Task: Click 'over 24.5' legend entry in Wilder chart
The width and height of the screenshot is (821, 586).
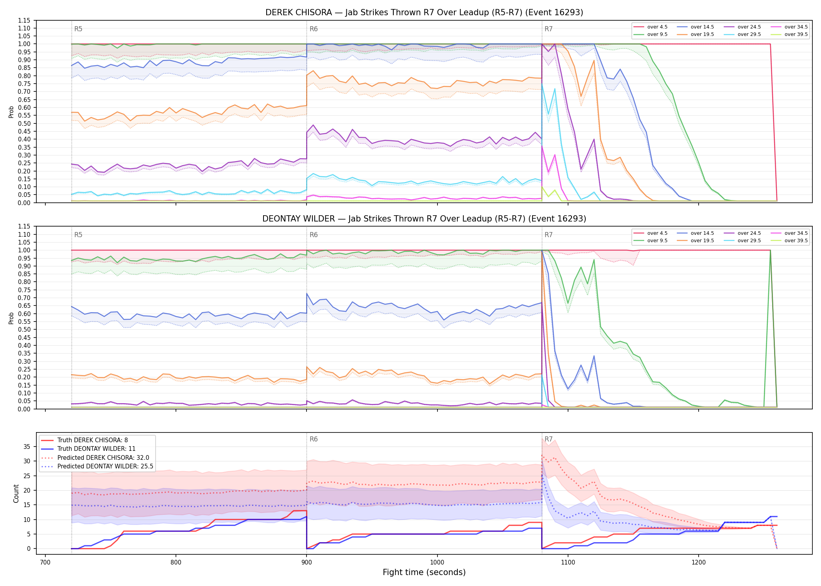Action: 743,233
